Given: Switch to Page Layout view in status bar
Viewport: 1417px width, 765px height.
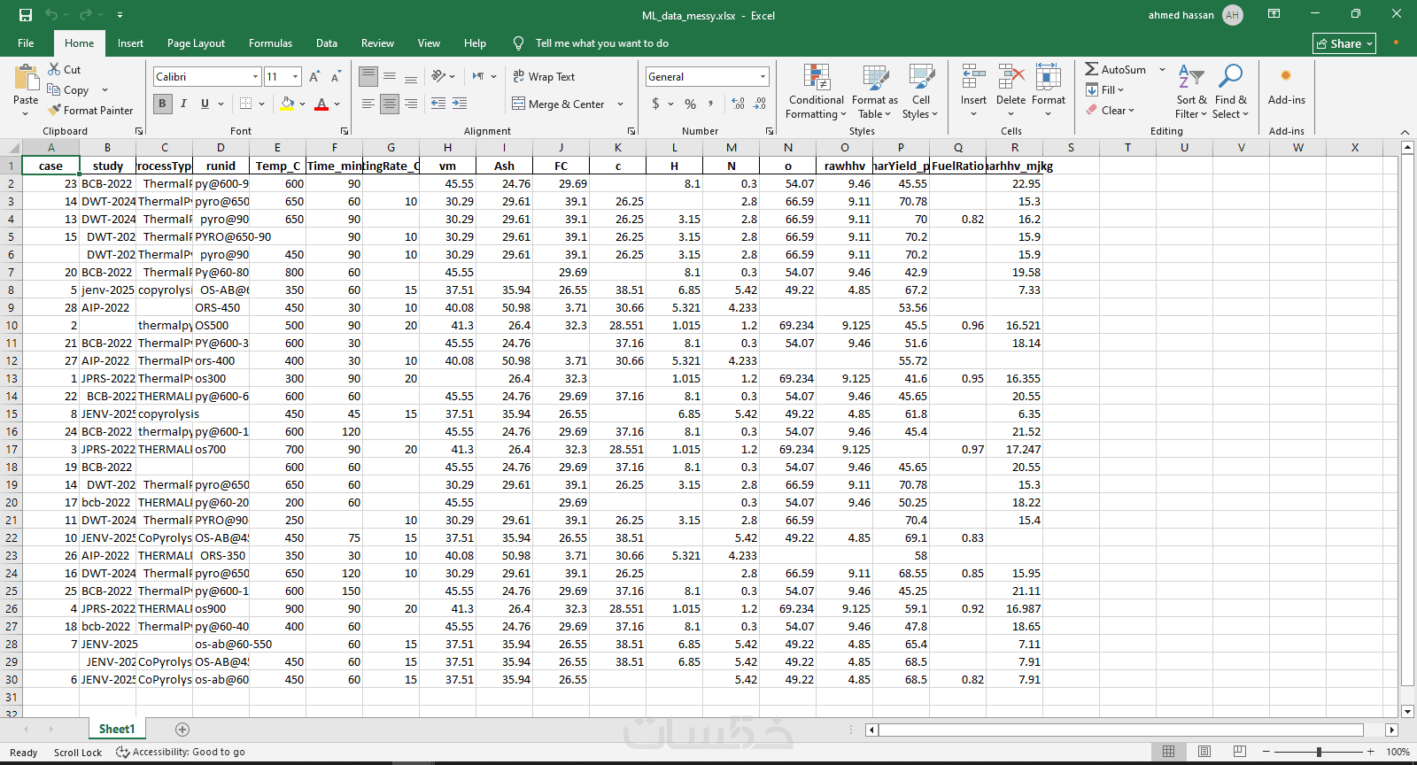Looking at the screenshot, I should pos(1204,752).
